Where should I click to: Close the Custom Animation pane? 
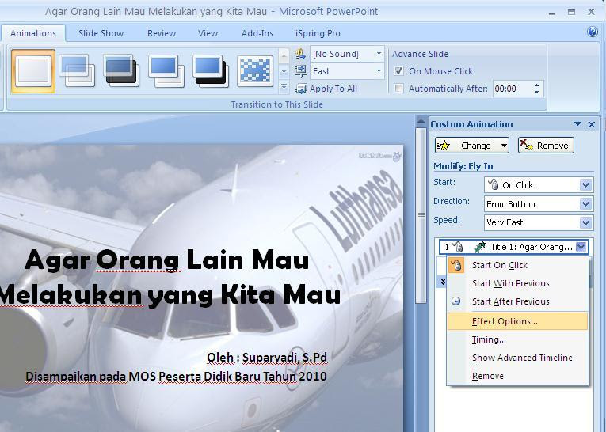point(592,124)
